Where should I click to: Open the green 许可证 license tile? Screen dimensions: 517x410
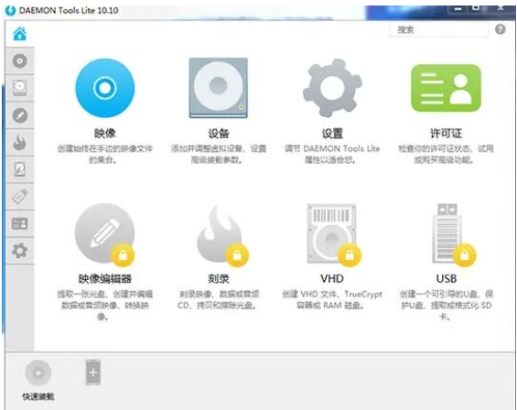446,88
